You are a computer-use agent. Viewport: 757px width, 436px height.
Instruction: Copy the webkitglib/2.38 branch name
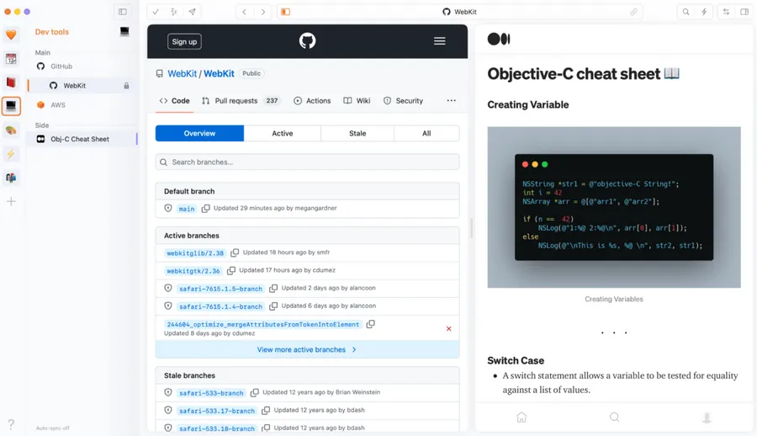pyautogui.click(x=235, y=253)
